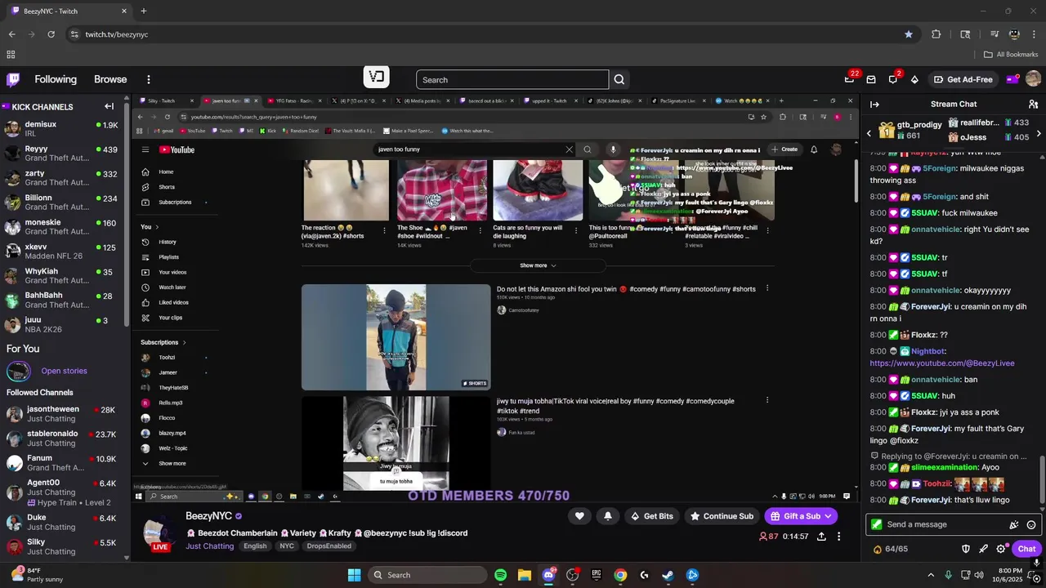Collapse the Stream Chat panel

874,104
